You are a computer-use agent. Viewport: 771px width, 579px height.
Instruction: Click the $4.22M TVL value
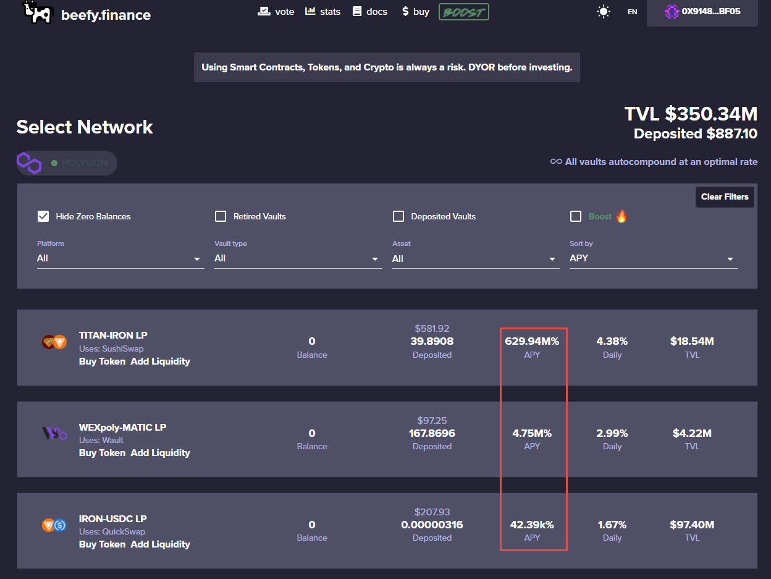click(x=692, y=433)
